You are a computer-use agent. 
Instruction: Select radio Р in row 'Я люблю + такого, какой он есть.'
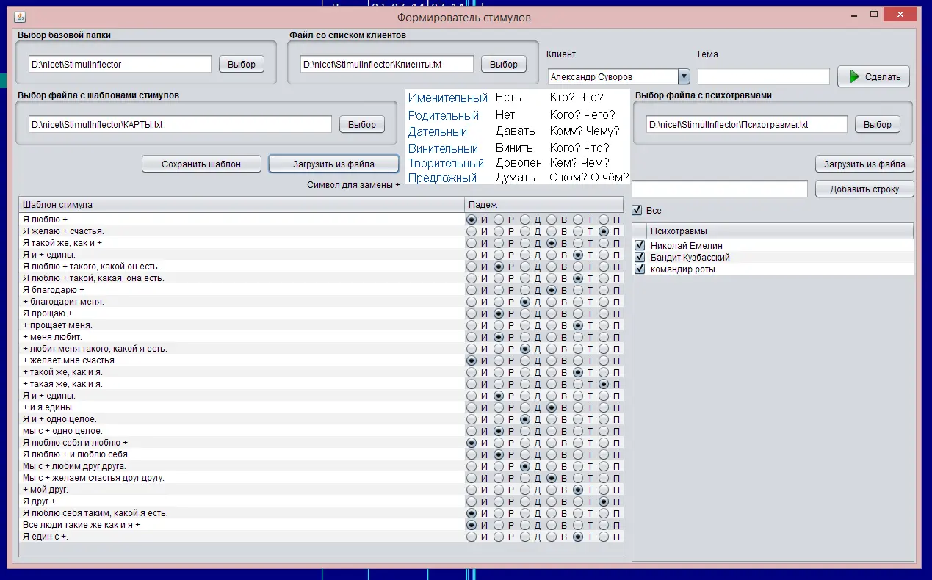tap(498, 266)
